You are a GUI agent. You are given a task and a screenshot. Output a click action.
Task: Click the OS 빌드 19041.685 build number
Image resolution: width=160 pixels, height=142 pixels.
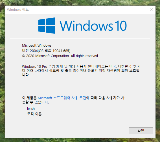[54, 51]
